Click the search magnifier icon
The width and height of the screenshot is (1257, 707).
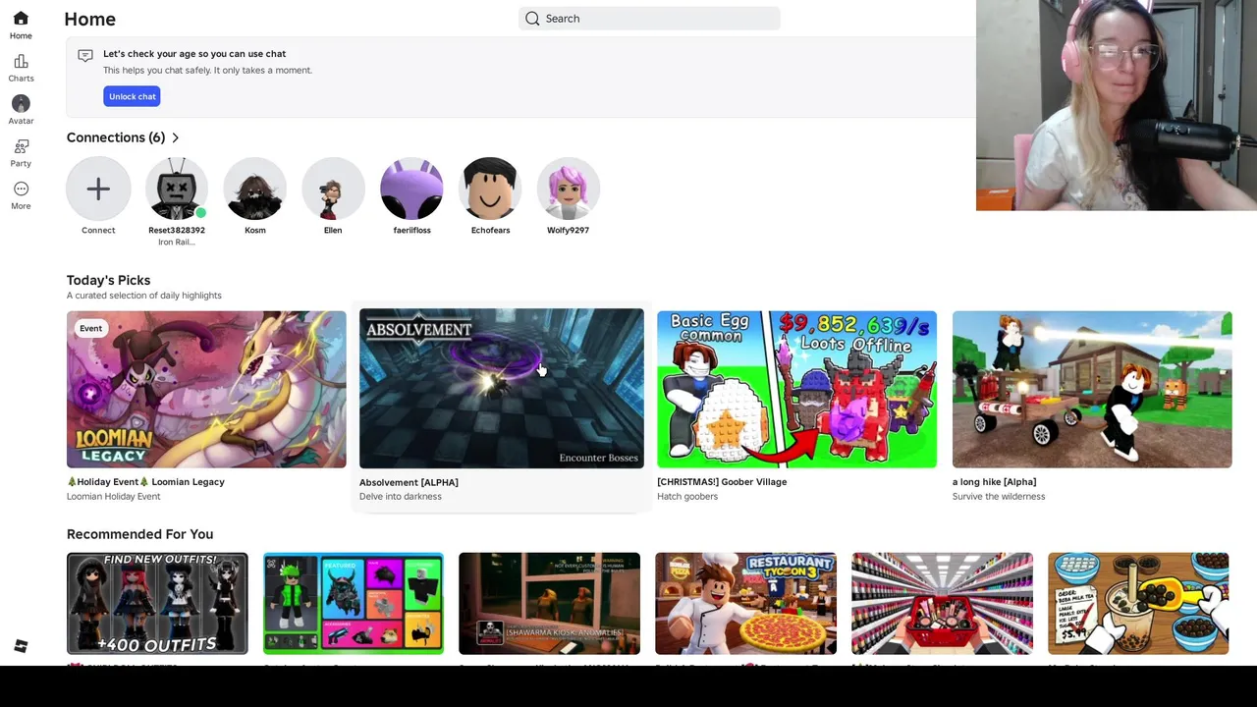pyautogui.click(x=532, y=19)
